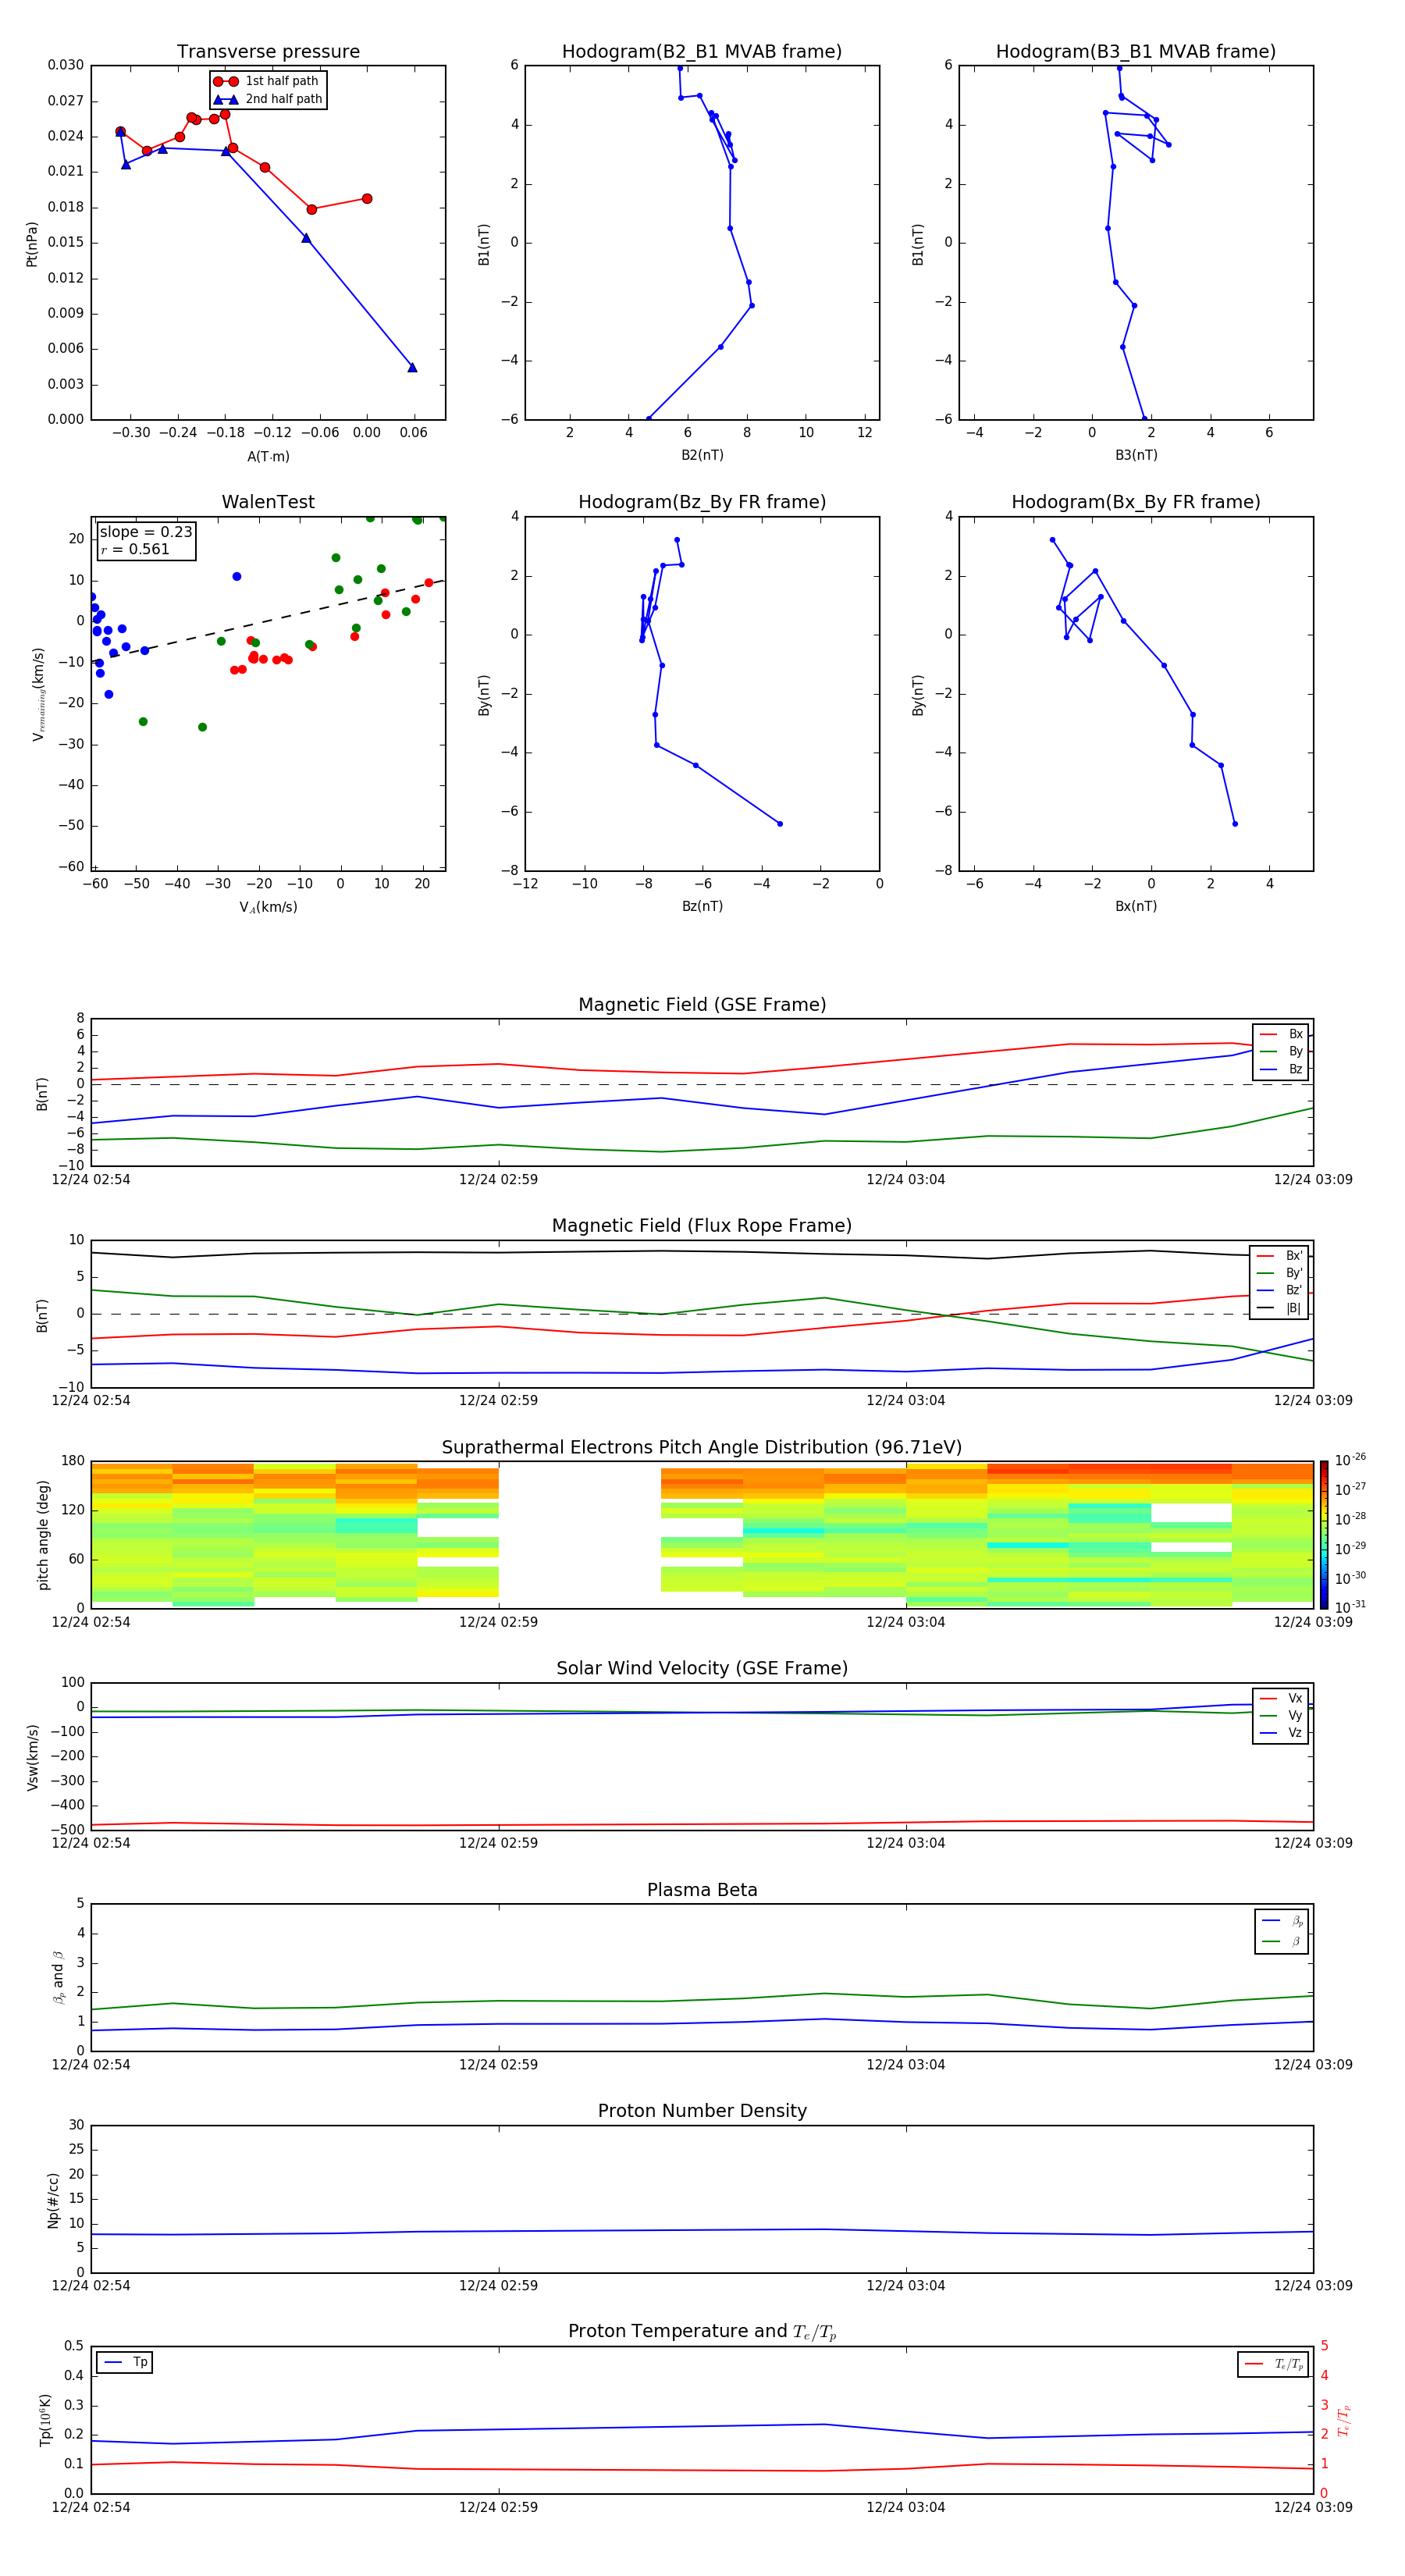Image resolution: width=1405 pixels, height=2576 pixels.
Task: Select 'By' in the GSE magnetic field legend
Action: point(1281,1051)
